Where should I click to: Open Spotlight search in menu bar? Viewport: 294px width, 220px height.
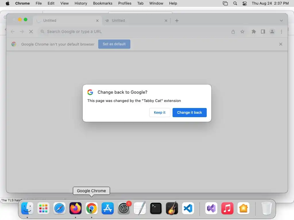pyautogui.click(x=235, y=3)
